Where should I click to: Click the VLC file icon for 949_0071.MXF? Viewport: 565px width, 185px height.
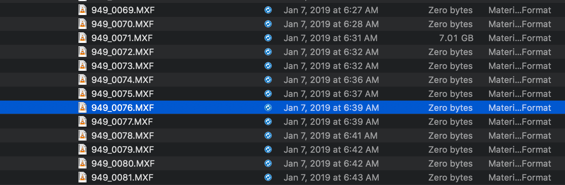(x=83, y=38)
